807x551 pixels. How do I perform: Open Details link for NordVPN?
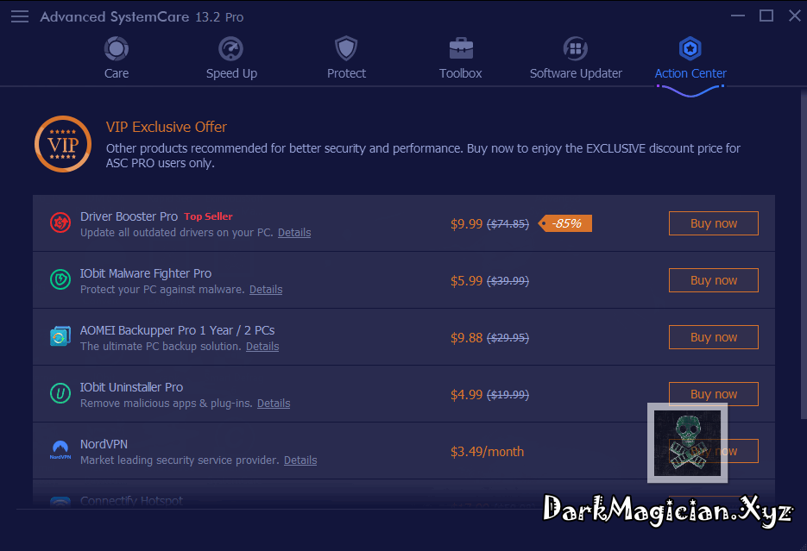click(x=300, y=460)
